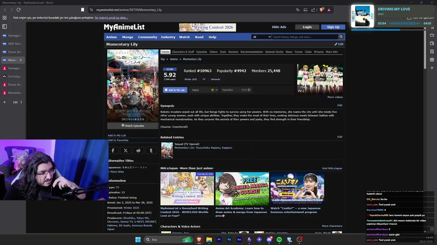This screenshot has height=245, width=437.
Task: Open the More videos link
Action: [335, 97]
